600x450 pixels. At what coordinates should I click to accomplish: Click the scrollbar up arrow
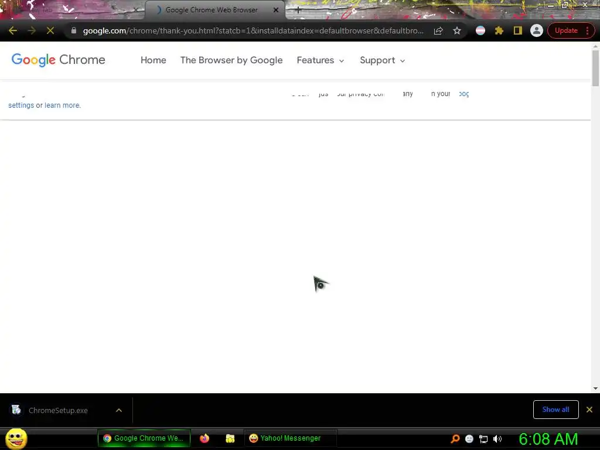pos(595,46)
